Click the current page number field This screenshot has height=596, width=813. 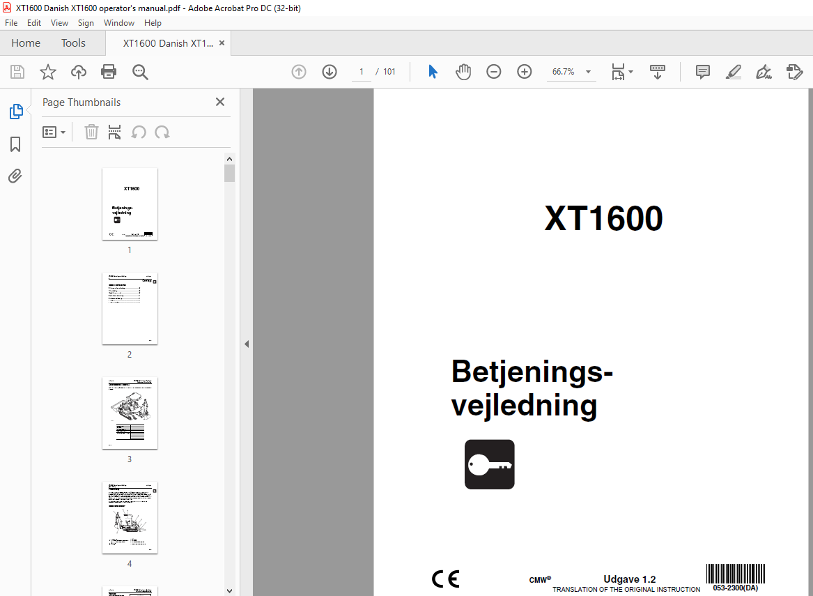pos(362,72)
